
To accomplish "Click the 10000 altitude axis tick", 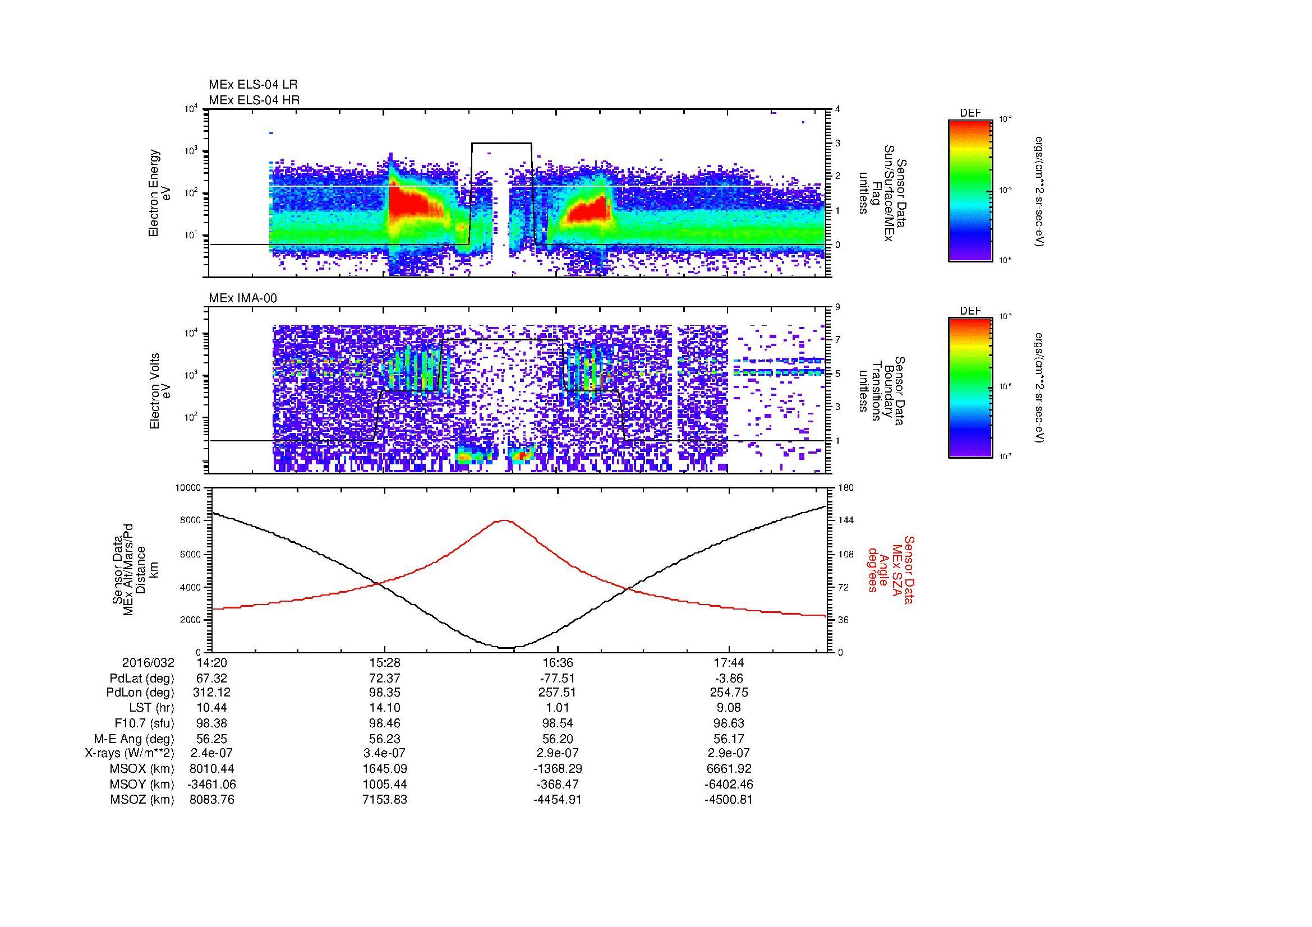I will pos(188,487).
